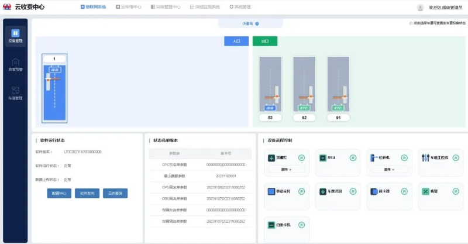Click the RSU device icon
Viewport: 468px width, 244px height.
(x=323, y=158)
